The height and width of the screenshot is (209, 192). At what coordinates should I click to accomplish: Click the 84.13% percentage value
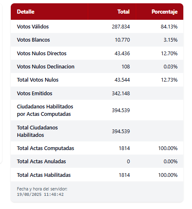[x=169, y=27]
